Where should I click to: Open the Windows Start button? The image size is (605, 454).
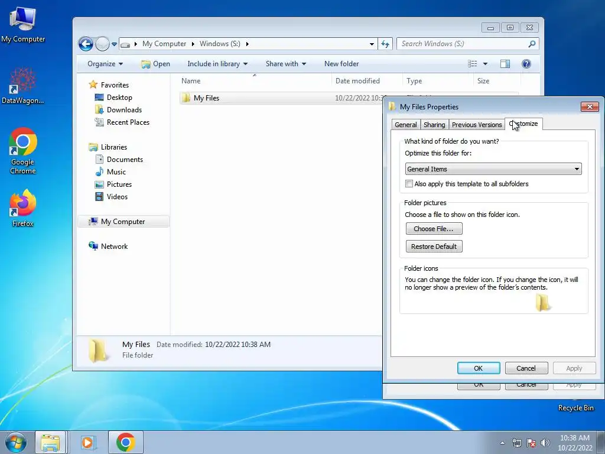click(16, 442)
